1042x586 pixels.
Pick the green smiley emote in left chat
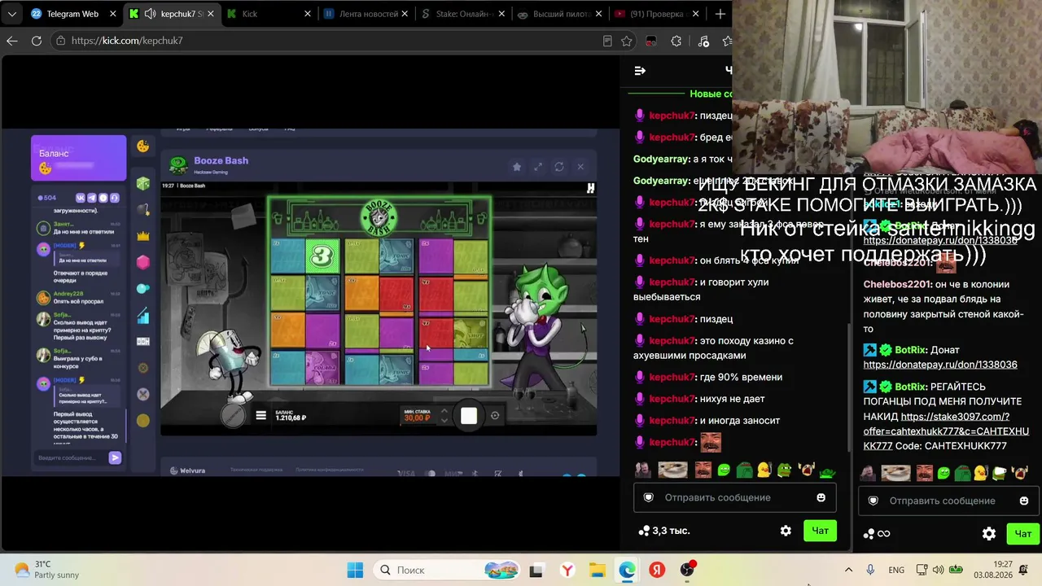(724, 470)
